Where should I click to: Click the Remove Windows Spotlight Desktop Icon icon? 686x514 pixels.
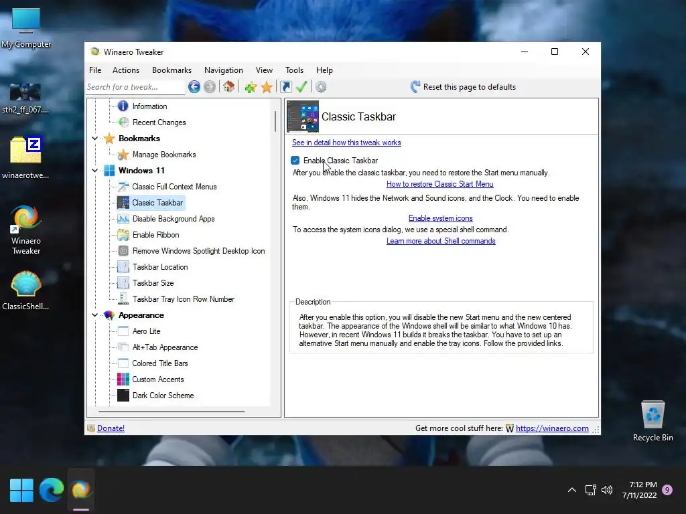pos(123,251)
